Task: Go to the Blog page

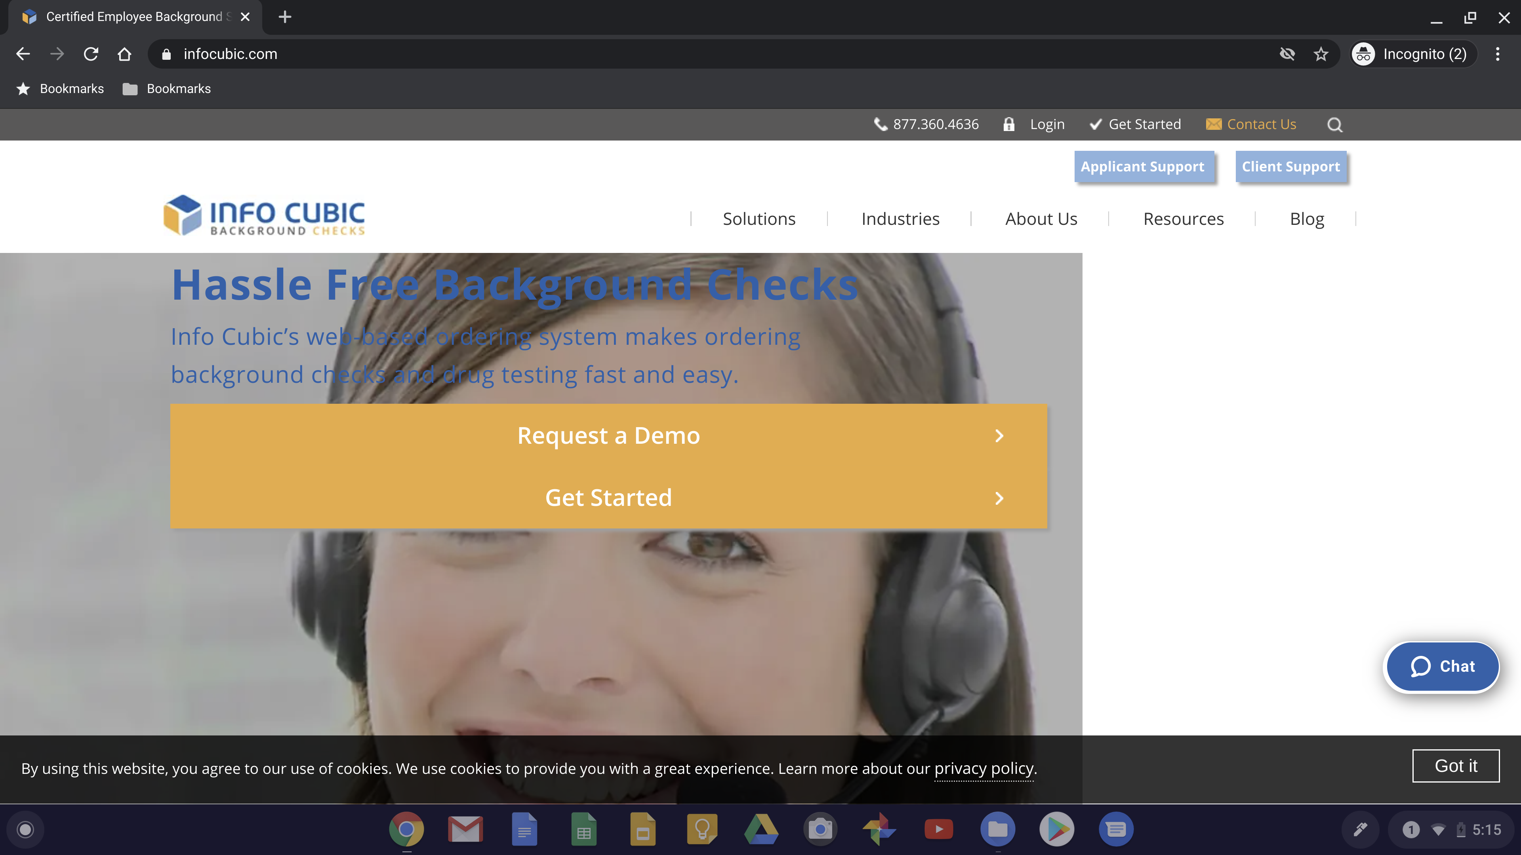Action: coord(1307,219)
